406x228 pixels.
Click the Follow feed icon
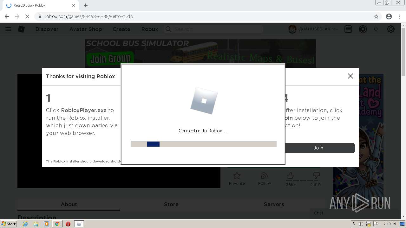click(265, 175)
